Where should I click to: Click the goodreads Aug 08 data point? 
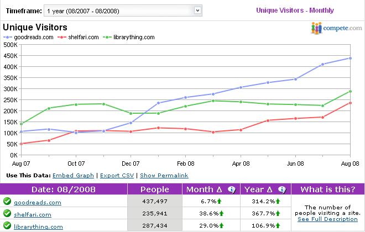point(351,58)
